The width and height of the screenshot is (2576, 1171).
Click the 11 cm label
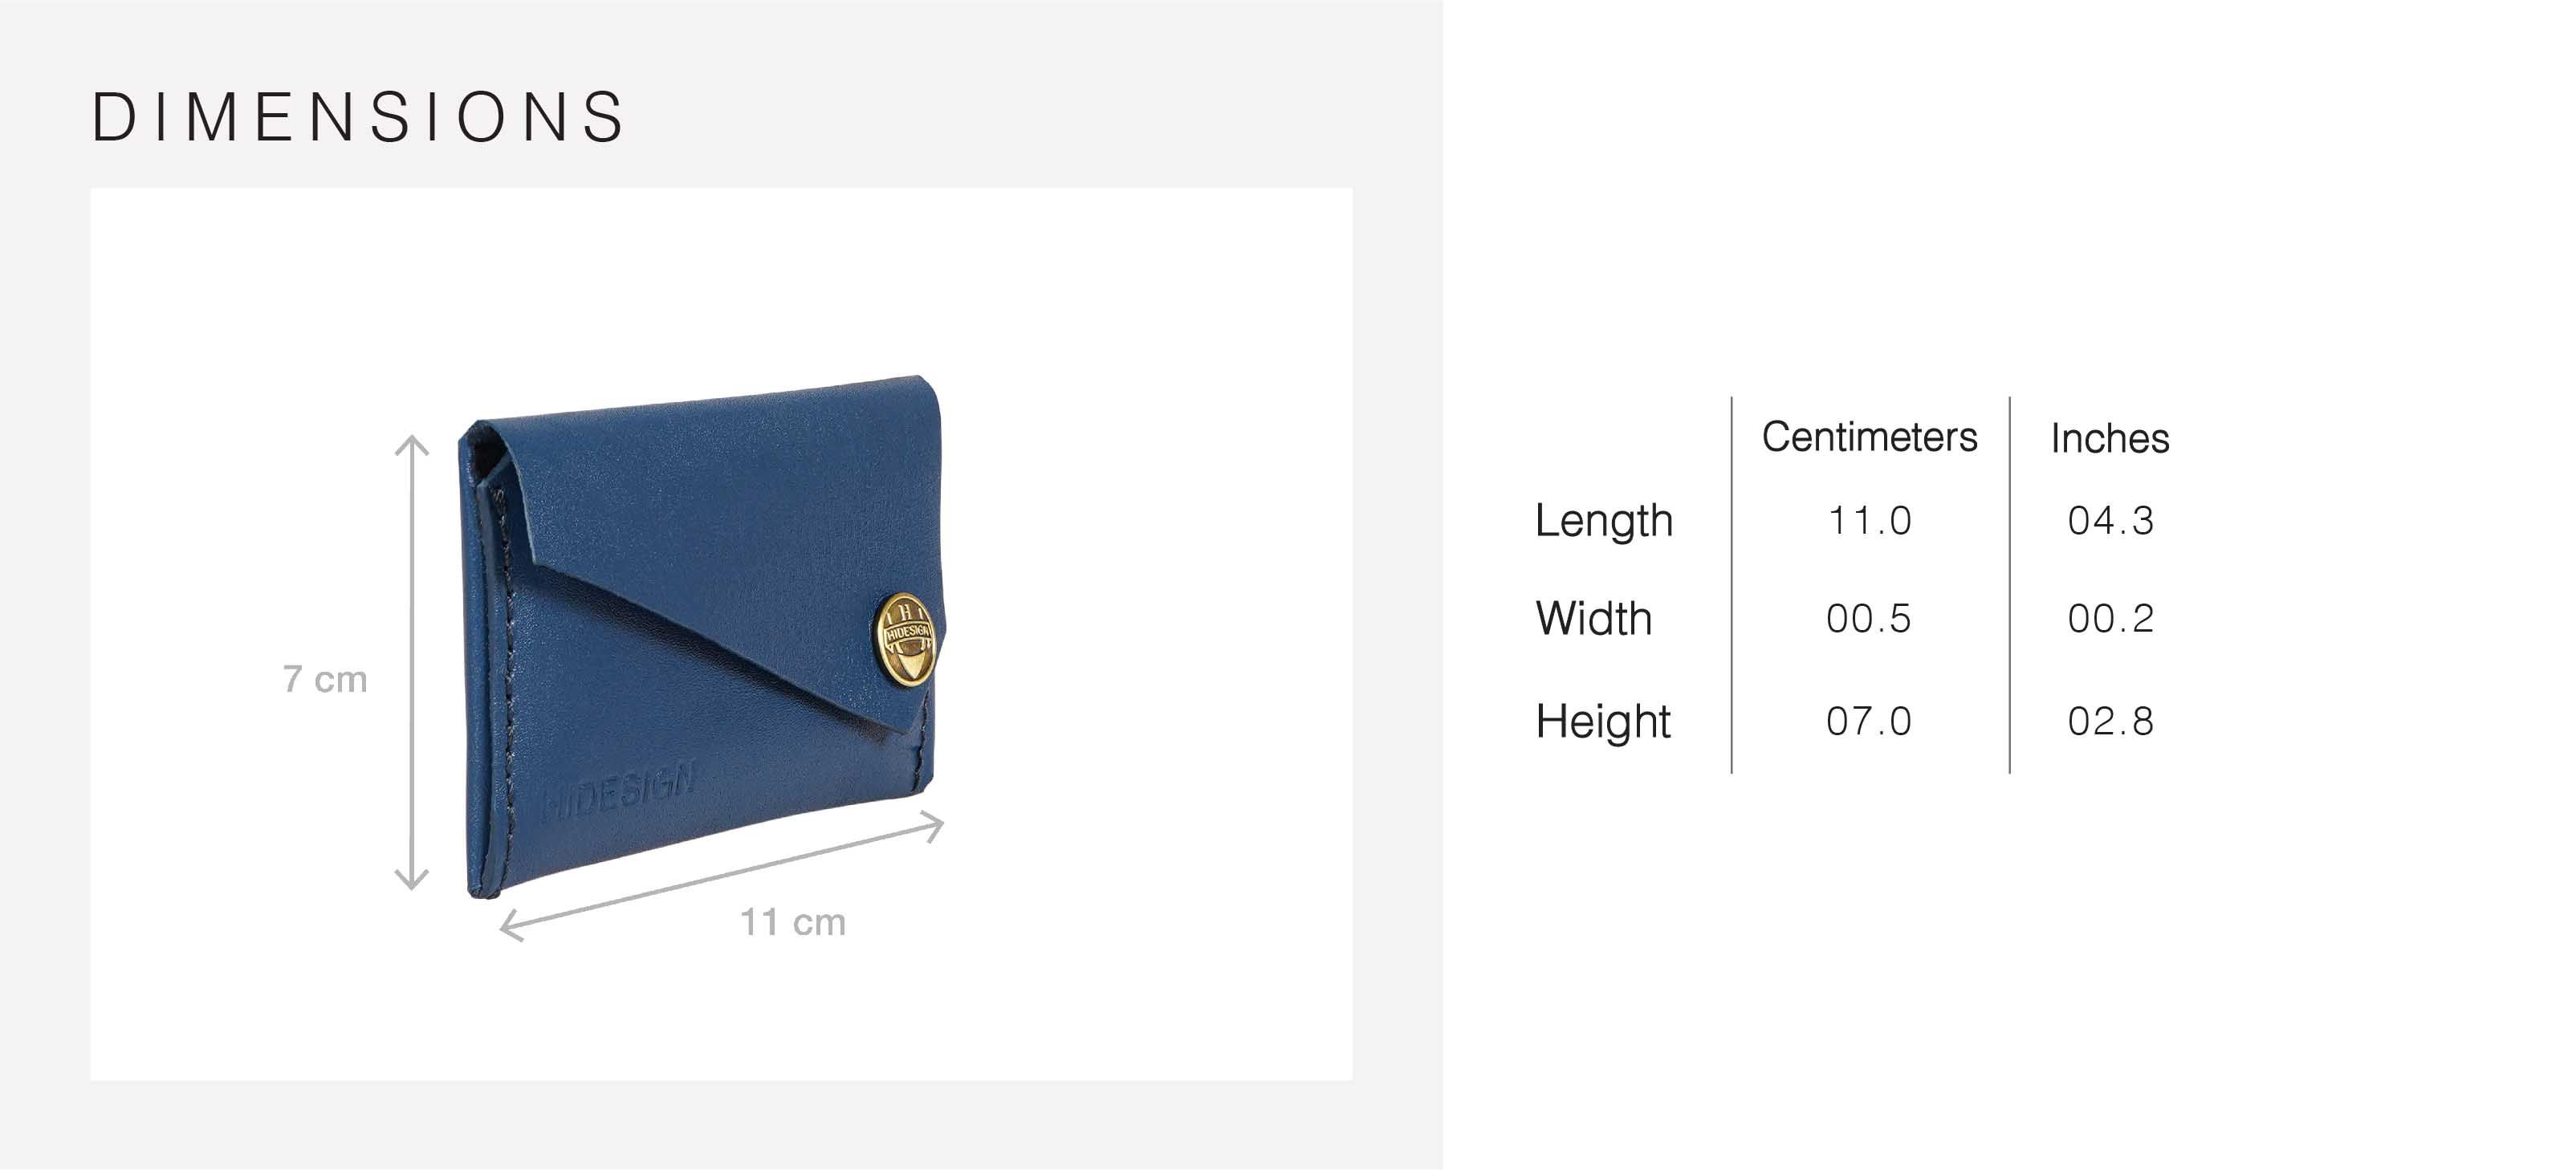point(793,923)
